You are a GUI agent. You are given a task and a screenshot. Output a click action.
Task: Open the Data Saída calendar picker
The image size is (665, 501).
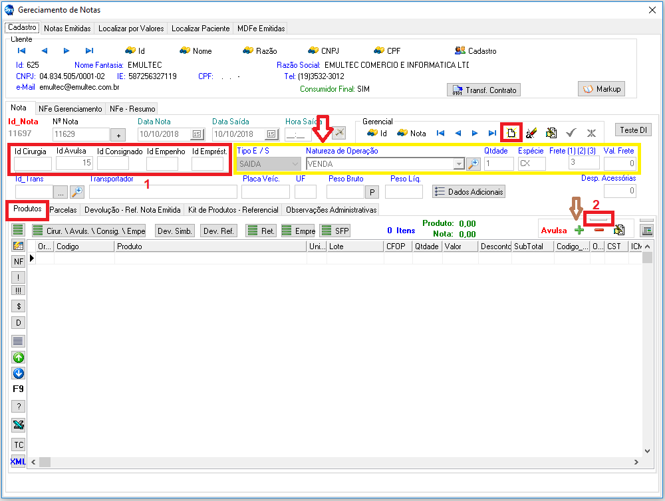[x=271, y=134]
